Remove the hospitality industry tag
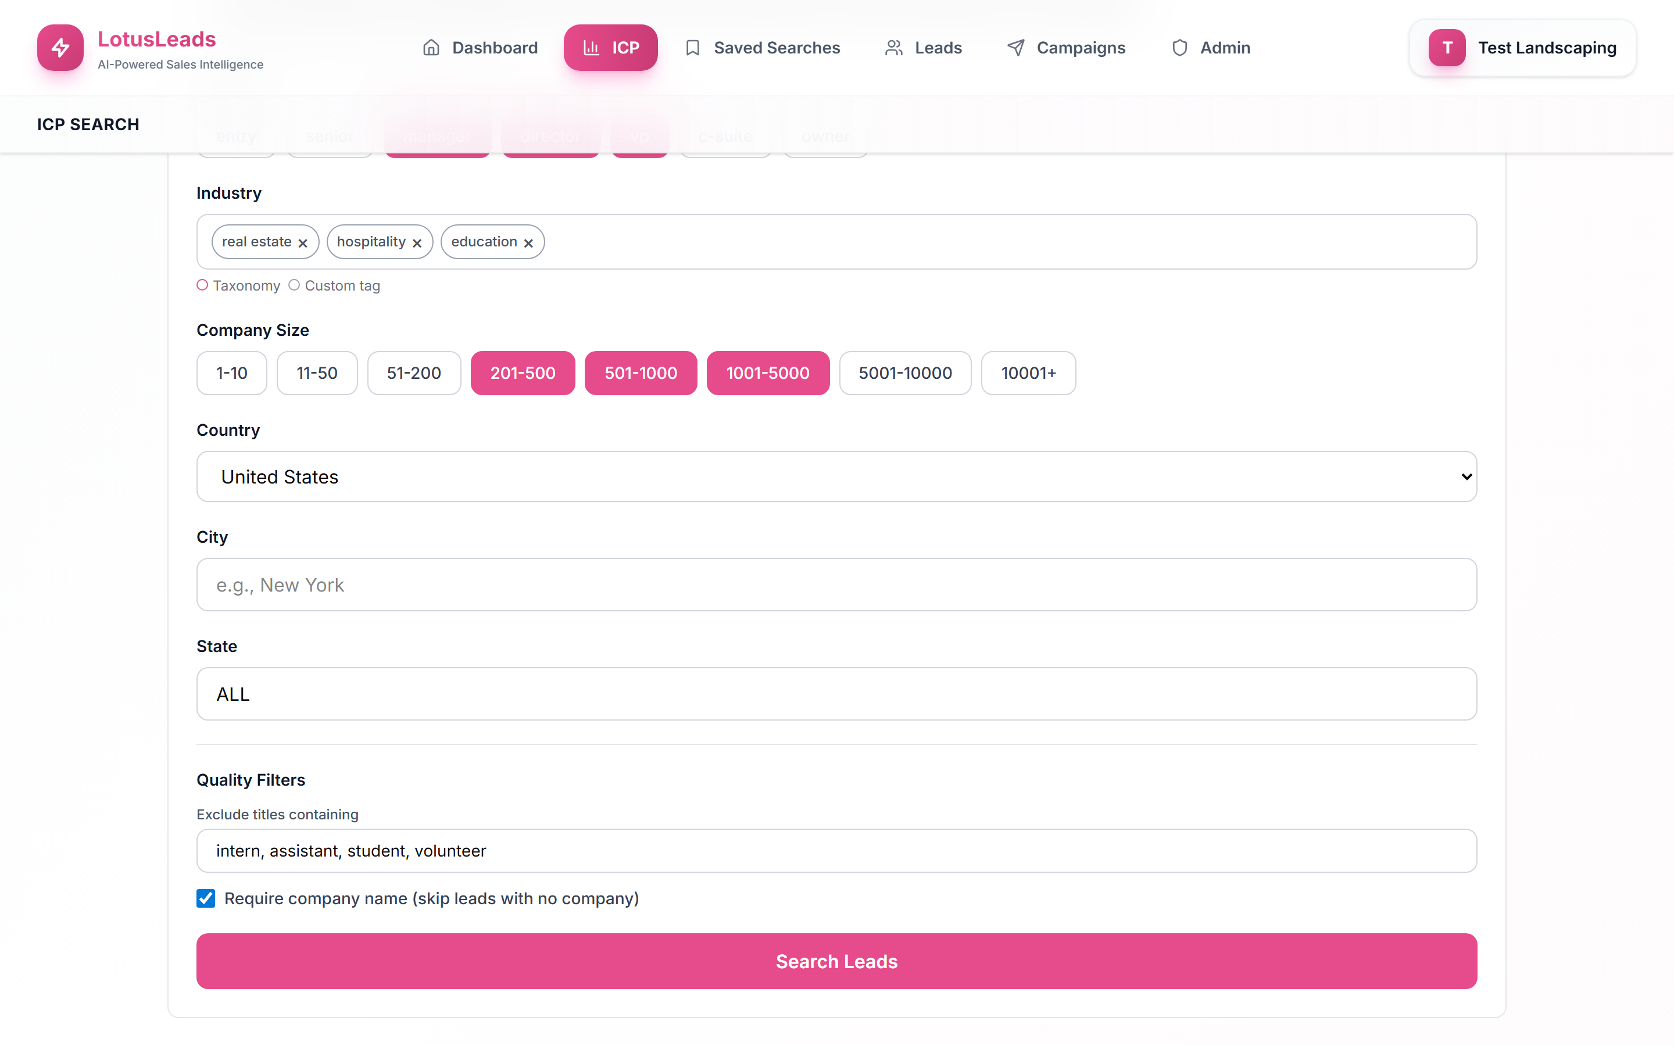Screen dimensions: 1674x1046 (x=417, y=243)
